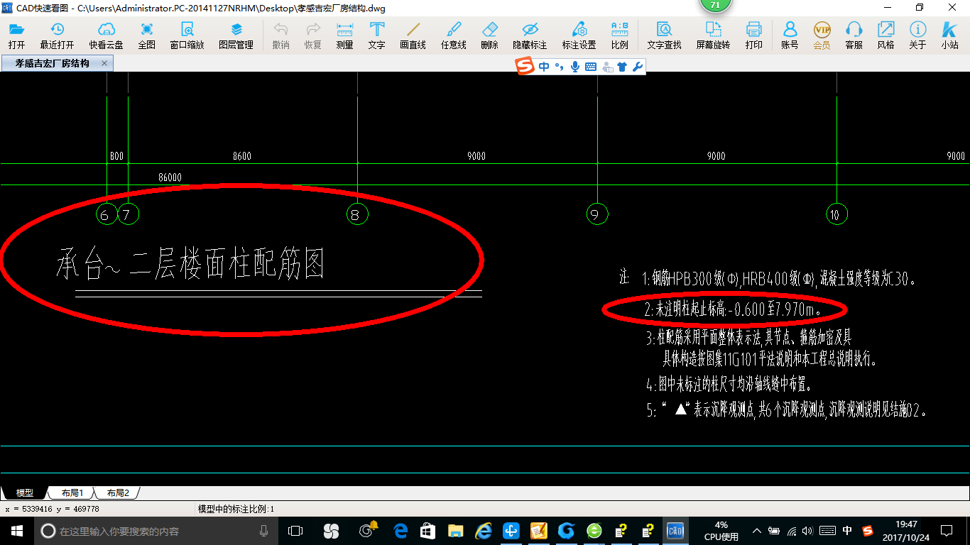The width and height of the screenshot is (970, 545).
Task: Click the 4% CPU使用 taskbar meter
Action: [x=721, y=530]
